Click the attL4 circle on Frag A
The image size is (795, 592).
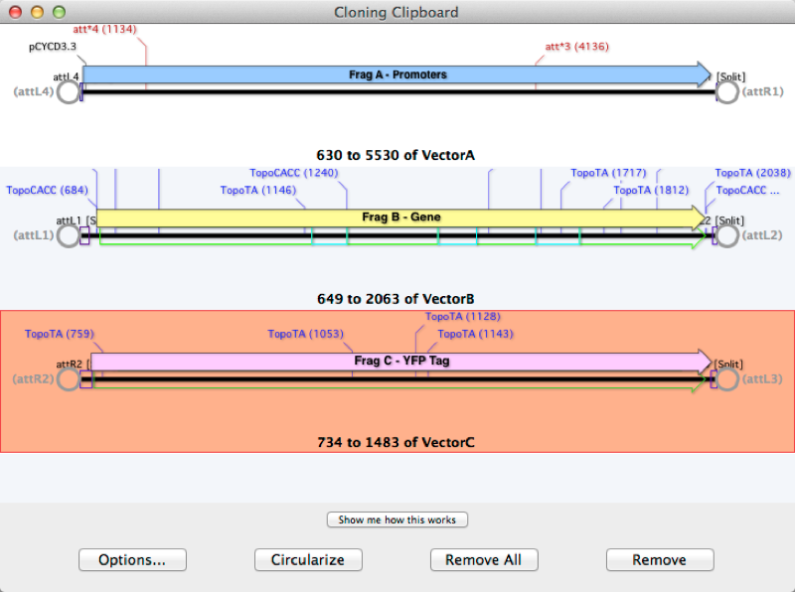(x=68, y=92)
